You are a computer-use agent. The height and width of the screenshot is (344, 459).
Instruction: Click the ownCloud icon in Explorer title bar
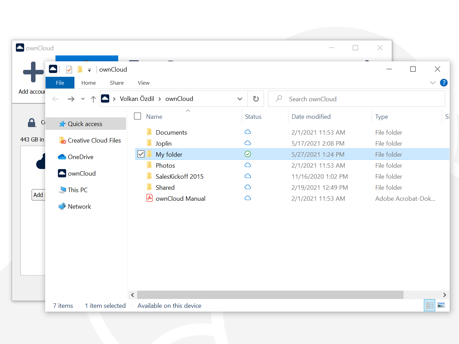point(53,69)
